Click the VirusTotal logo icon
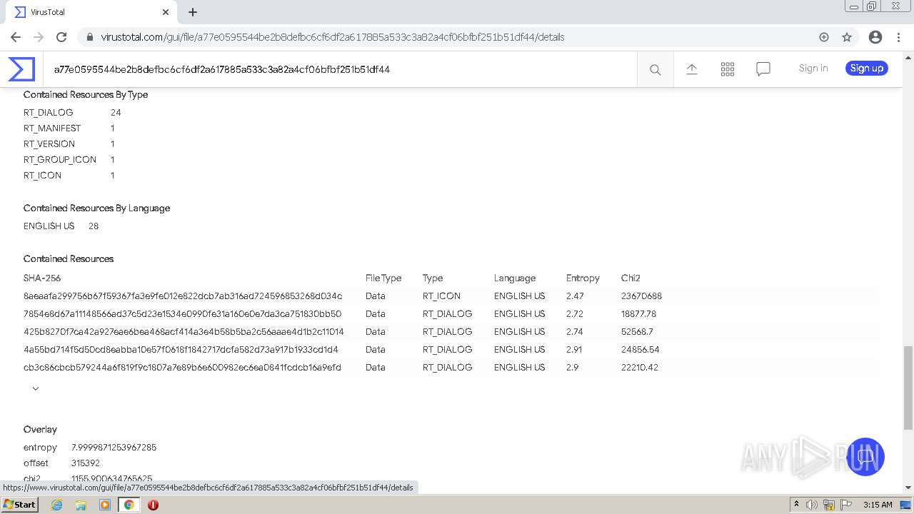 [x=21, y=69]
